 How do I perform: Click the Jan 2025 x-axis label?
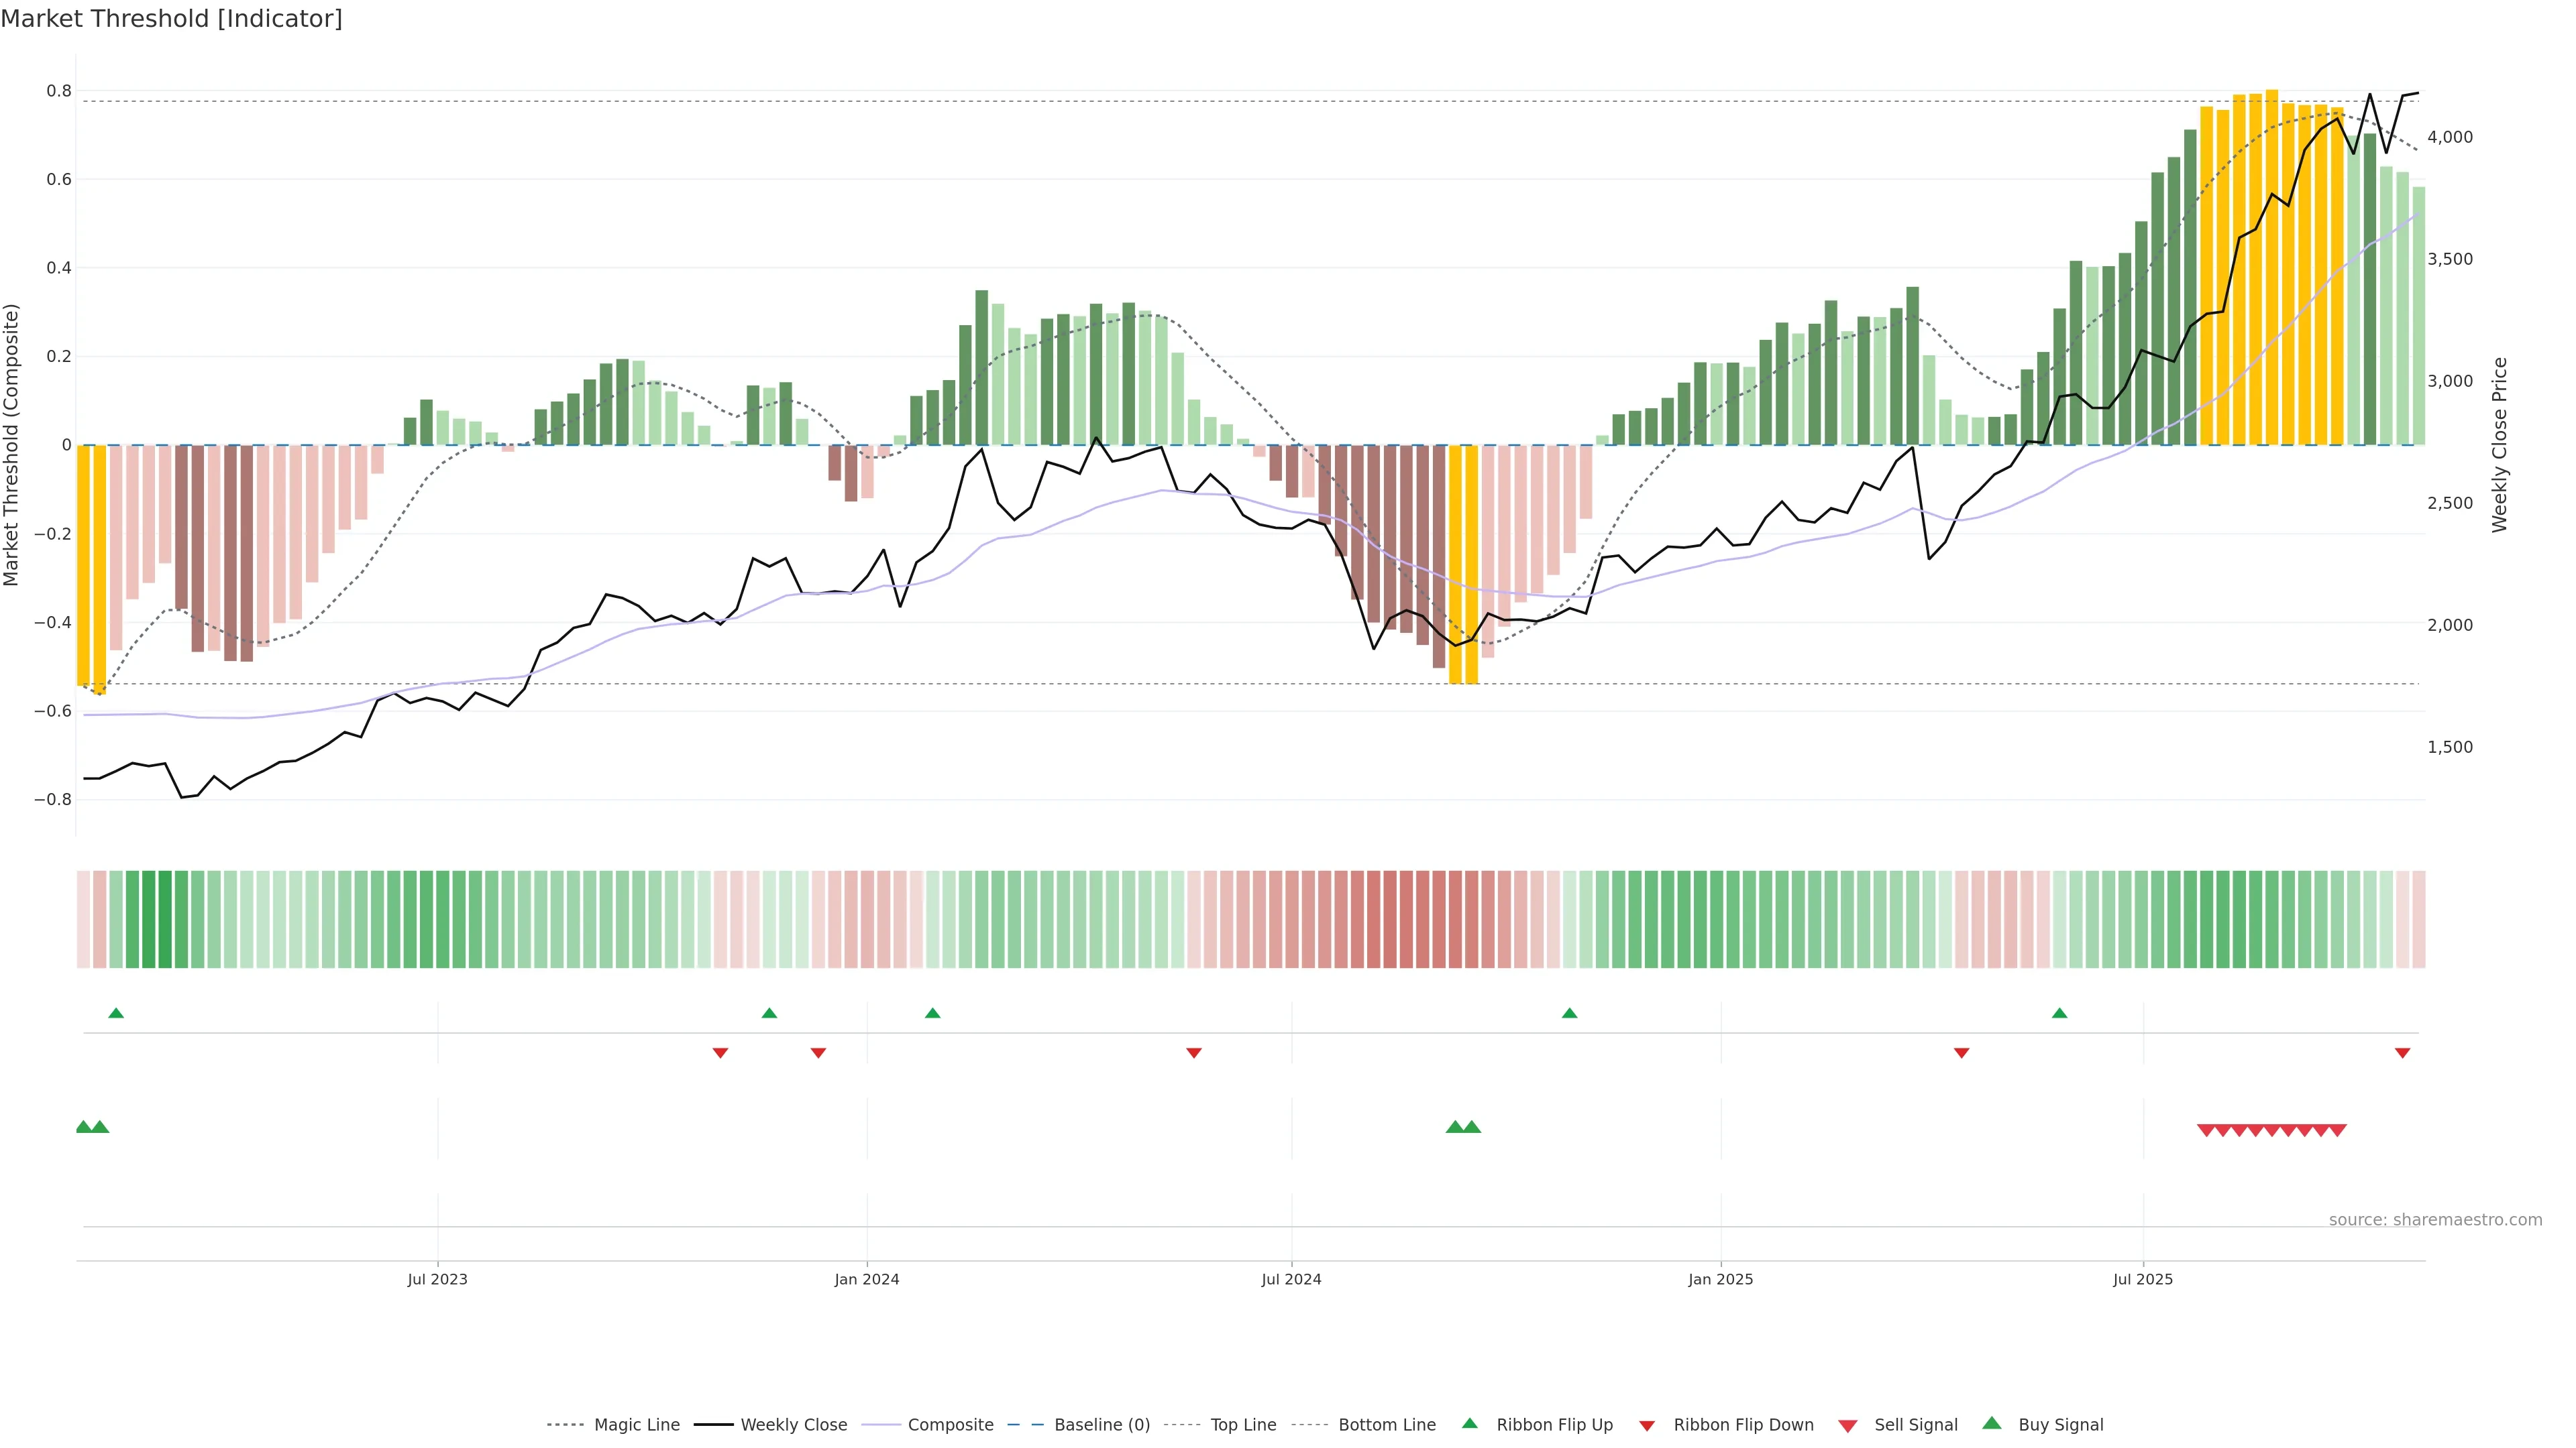point(1720,1279)
